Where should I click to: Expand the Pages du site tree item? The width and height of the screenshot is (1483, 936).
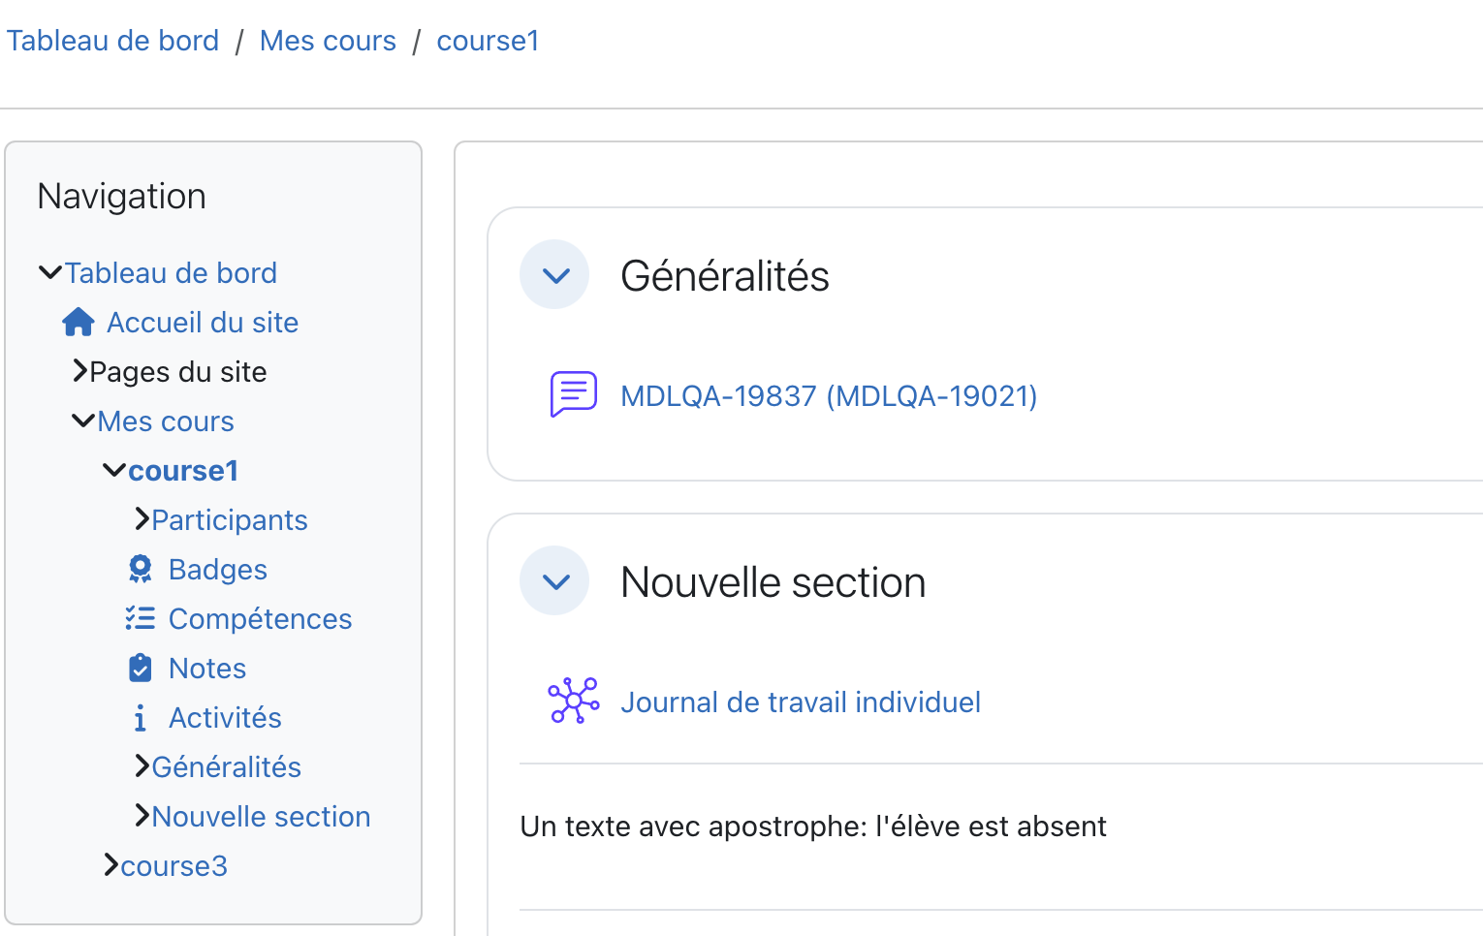80,371
